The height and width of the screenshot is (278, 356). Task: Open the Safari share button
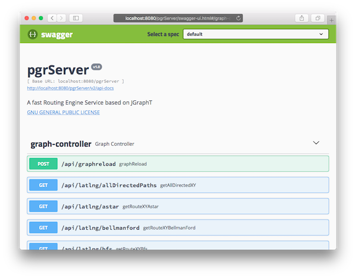tap(302, 18)
